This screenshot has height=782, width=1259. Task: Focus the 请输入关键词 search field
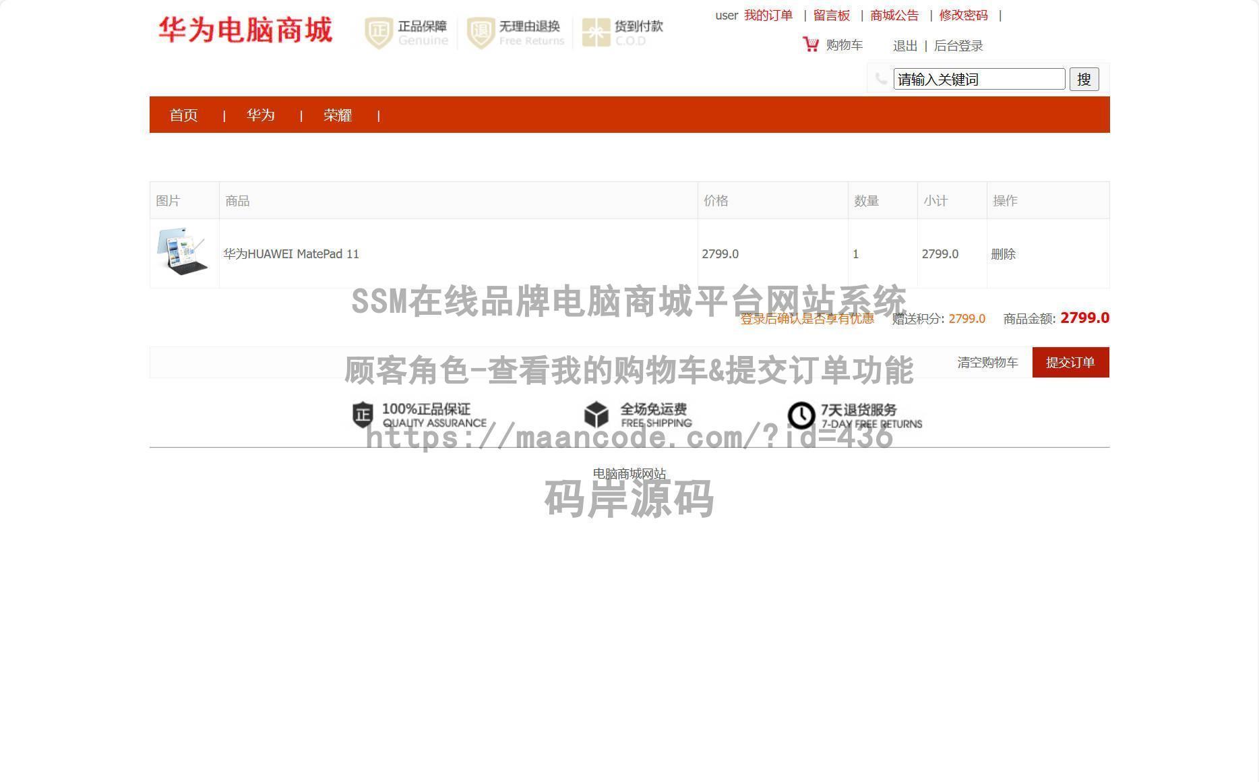(x=979, y=79)
